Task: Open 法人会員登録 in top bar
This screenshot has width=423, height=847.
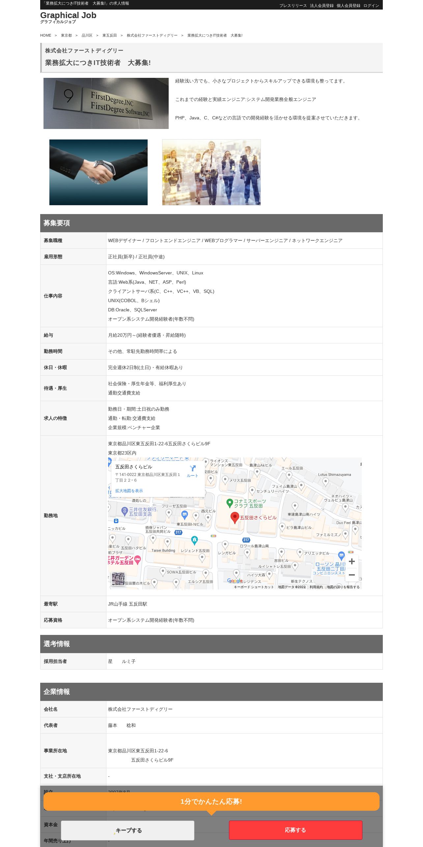Action: click(322, 6)
